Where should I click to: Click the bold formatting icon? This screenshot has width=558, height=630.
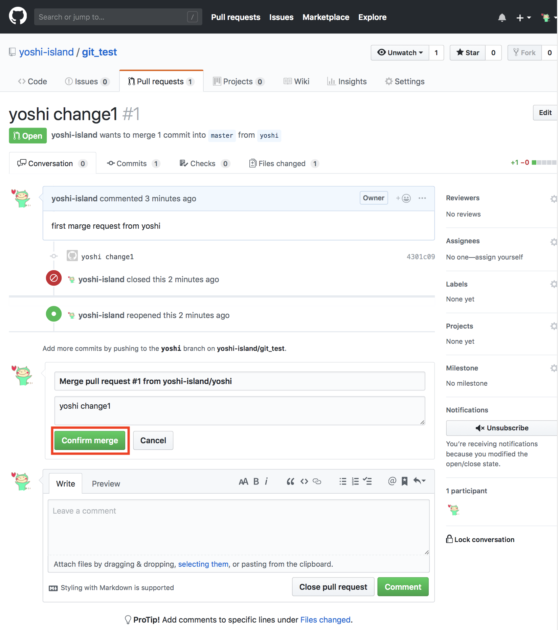click(256, 481)
